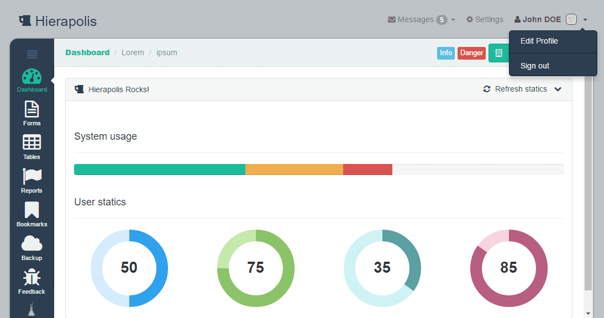Image resolution: width=604 pixels, height=318 pixels.
Task: Click the orange system usage bar segment
Action: [x=294, y=169]
